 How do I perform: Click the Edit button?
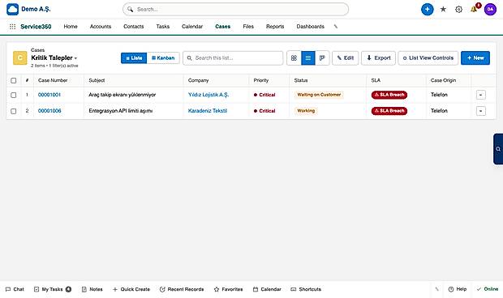click(x=345, y=58)
